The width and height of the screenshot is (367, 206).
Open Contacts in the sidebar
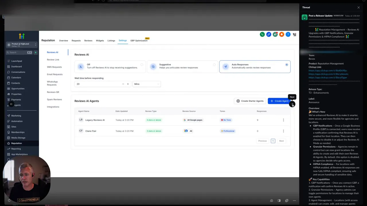[x=15, y=83]
